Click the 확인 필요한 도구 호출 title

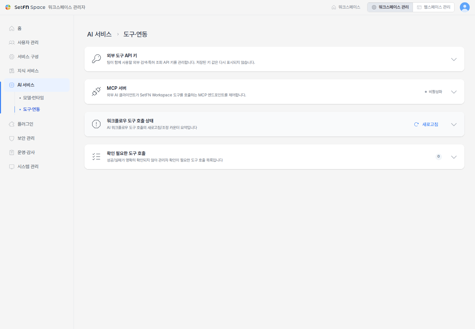tap(126, 153)
